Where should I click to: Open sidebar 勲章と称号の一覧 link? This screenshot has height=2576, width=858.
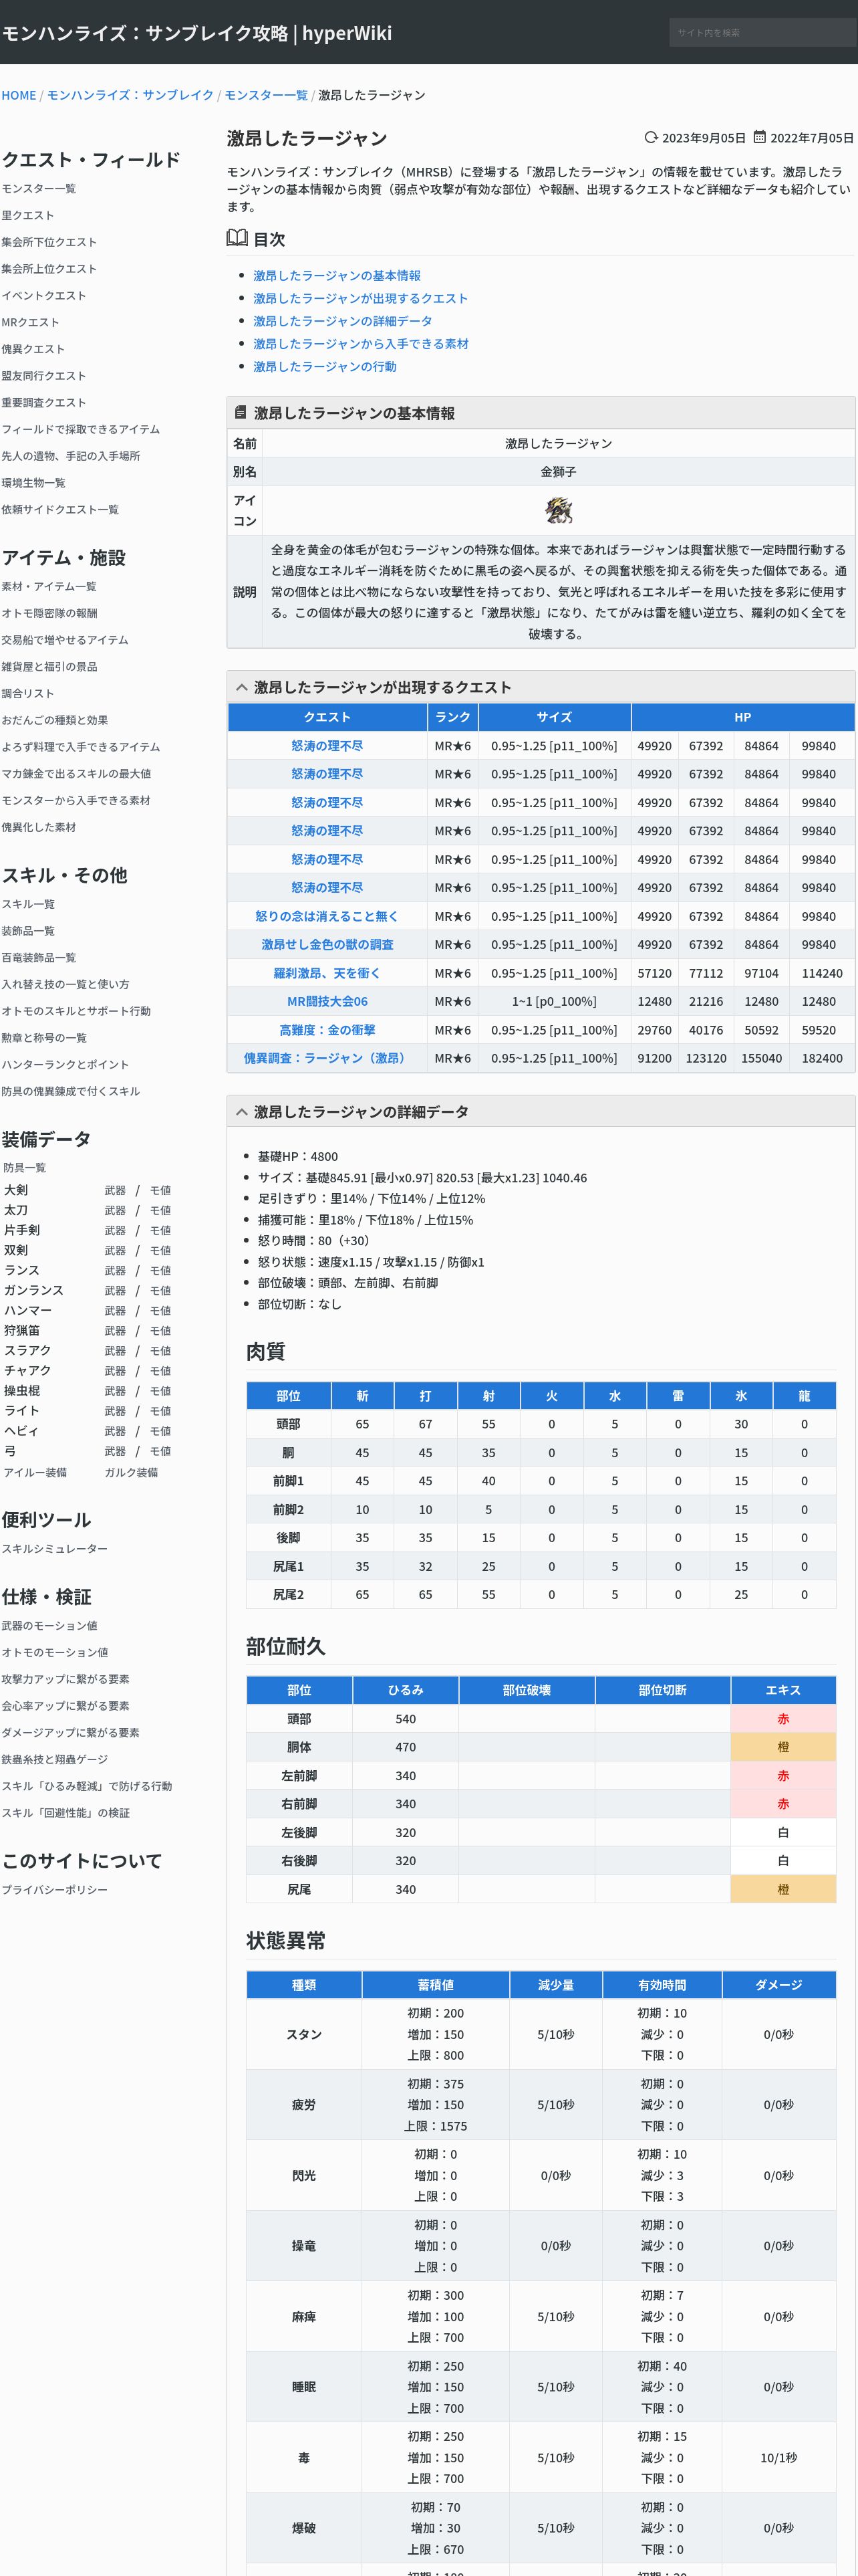pyautogui.click(x=44, y=1038)
